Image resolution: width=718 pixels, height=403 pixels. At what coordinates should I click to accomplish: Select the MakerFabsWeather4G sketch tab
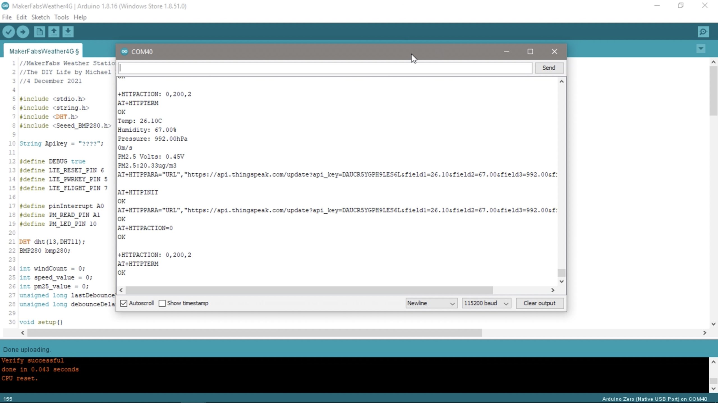(x=44, y=51)
